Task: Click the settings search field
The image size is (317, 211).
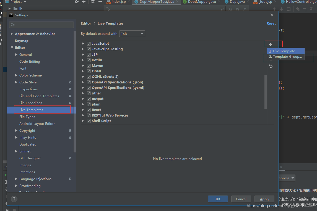Action: (41, 25)
